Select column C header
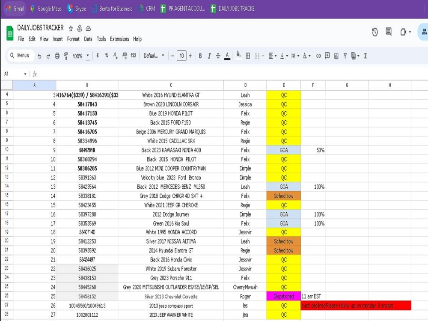 tap(171, 85)
